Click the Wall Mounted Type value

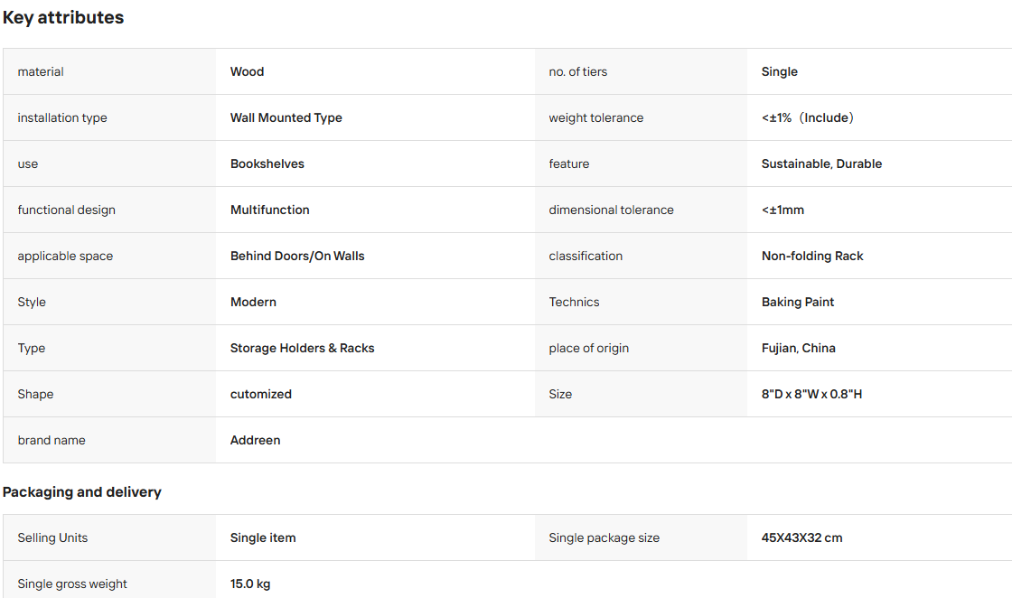[x=286, y=117]
